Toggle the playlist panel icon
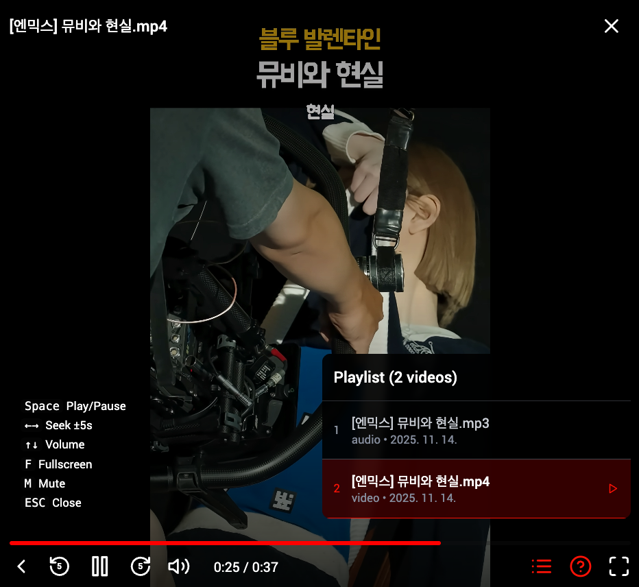This screenshot has width=639, height=587. 541,566
